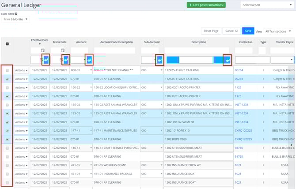Check the box for the CATERING 000-01 row

click(x=7, y=71)
